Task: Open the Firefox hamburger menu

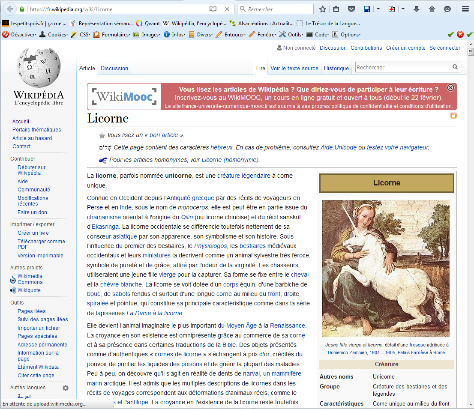Action: 465,9
